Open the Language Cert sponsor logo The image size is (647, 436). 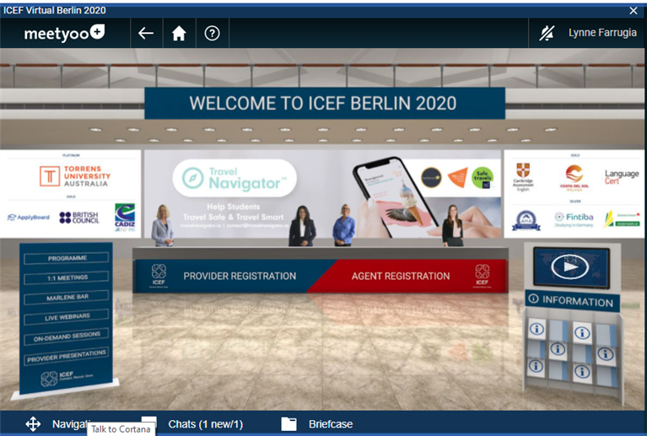click(622, 177)
